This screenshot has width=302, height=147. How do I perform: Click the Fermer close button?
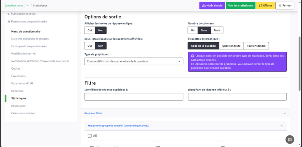coord(284,6)
